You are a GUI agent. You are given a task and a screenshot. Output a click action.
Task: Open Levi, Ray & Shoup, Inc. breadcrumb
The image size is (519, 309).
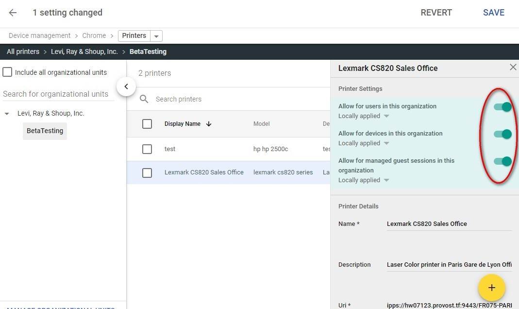(84, 51)
